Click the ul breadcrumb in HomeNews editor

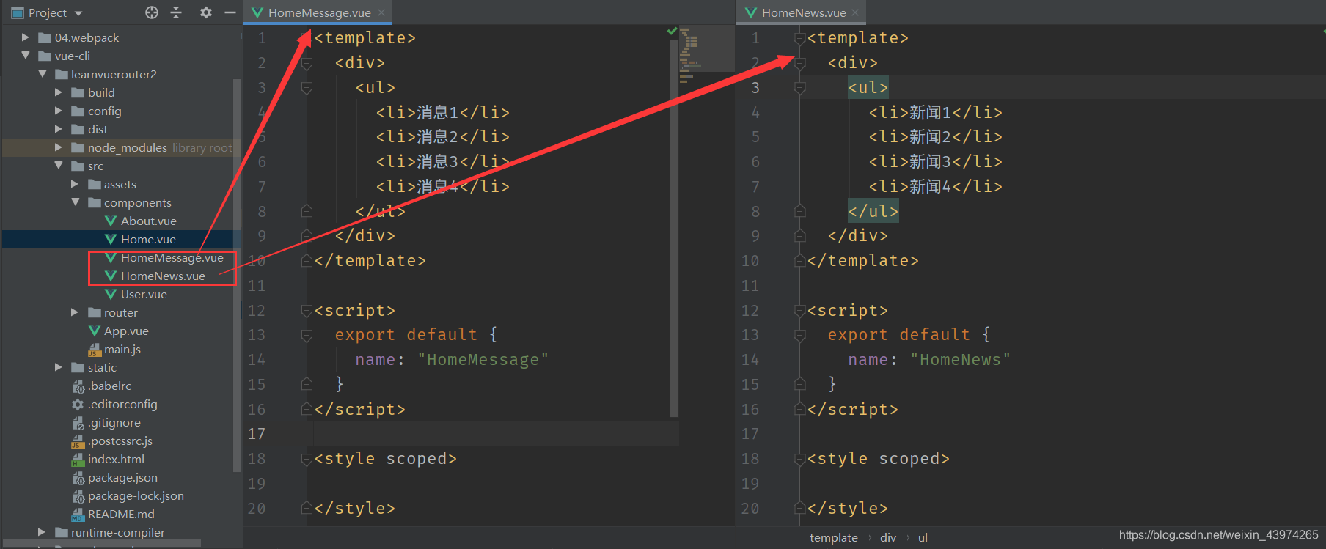[923, 537]
